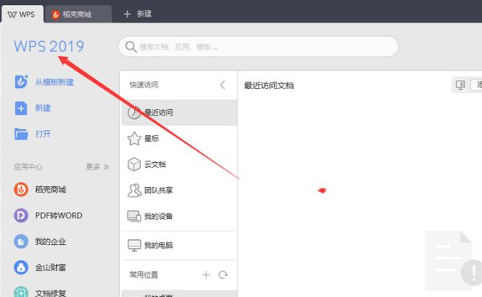Click the 团队共享 people icon
The height and width of the screenshot is (297, 482).
click(x=134, y=190)
